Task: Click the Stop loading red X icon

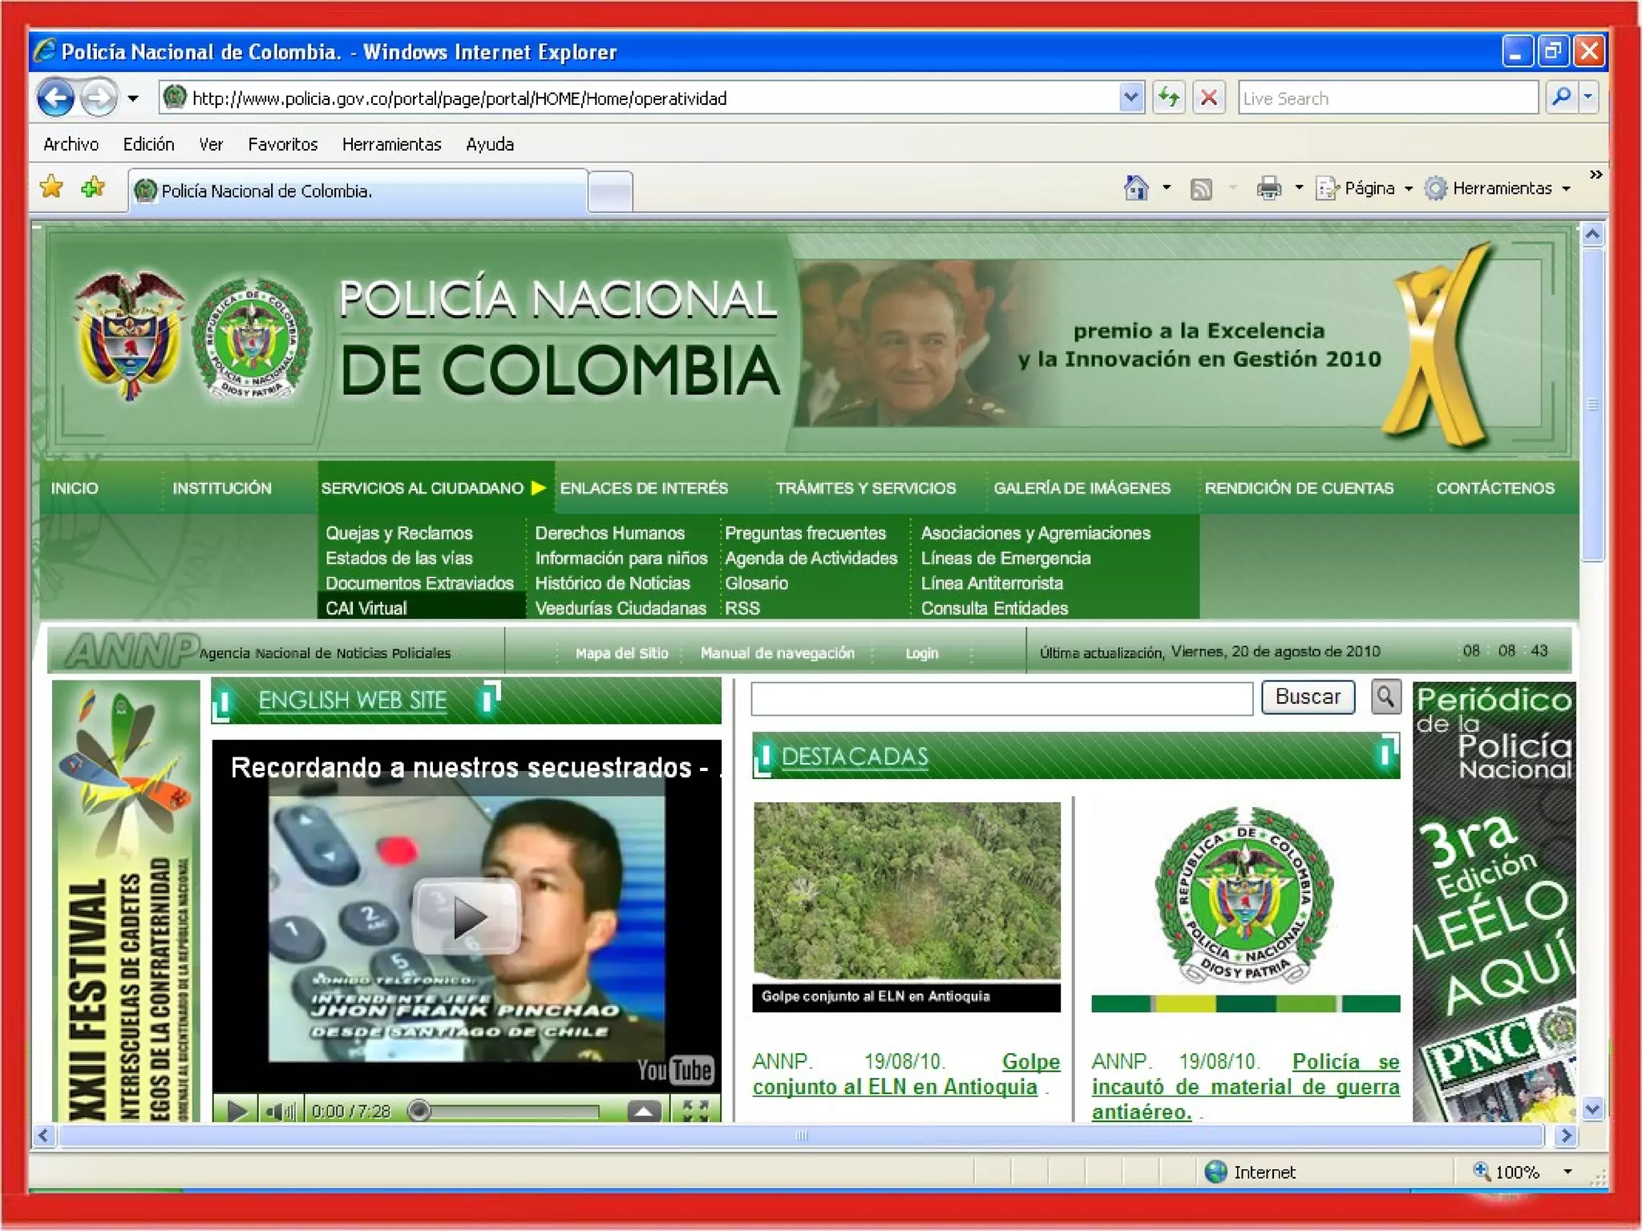Action: (x=1208, y=99)
